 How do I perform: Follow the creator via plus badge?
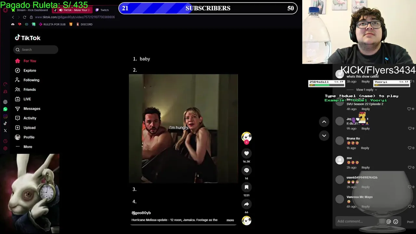[246, 142]
